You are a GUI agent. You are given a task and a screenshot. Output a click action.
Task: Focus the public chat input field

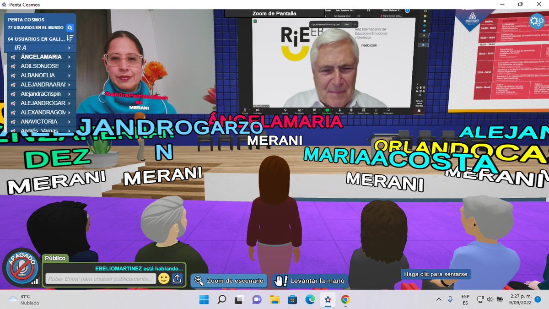click(x=101, y=279)
